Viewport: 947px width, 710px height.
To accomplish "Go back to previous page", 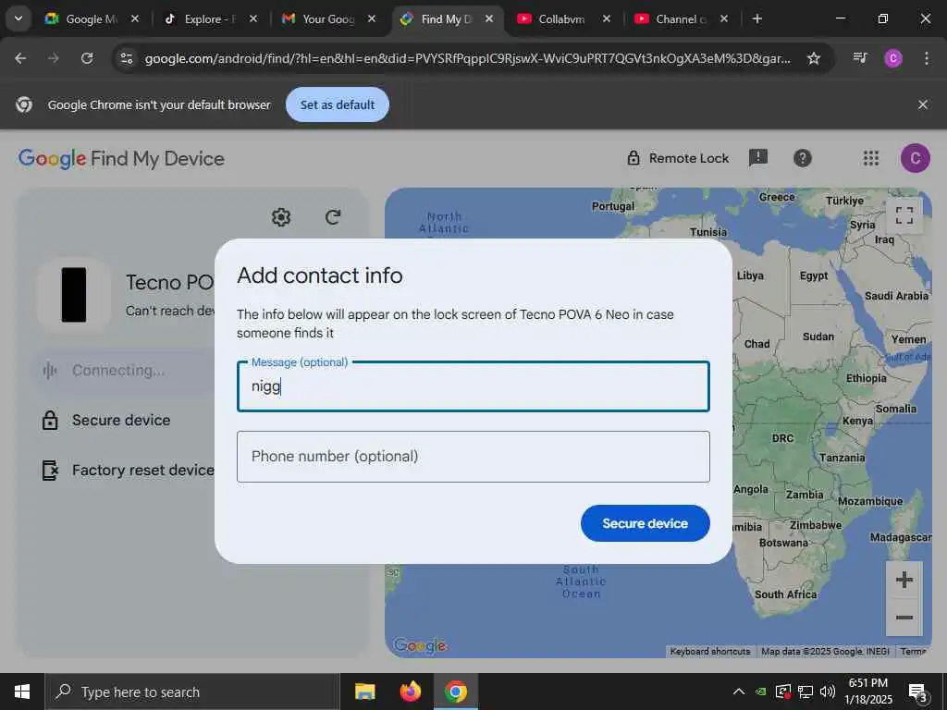I will [20, 58].
